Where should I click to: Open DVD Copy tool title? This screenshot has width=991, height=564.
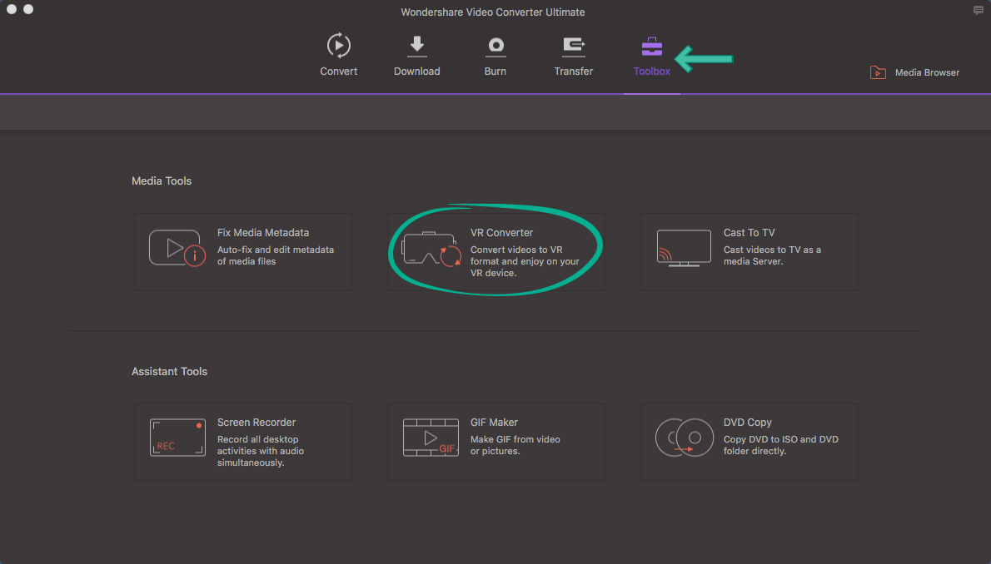click(x=748, y=422)
